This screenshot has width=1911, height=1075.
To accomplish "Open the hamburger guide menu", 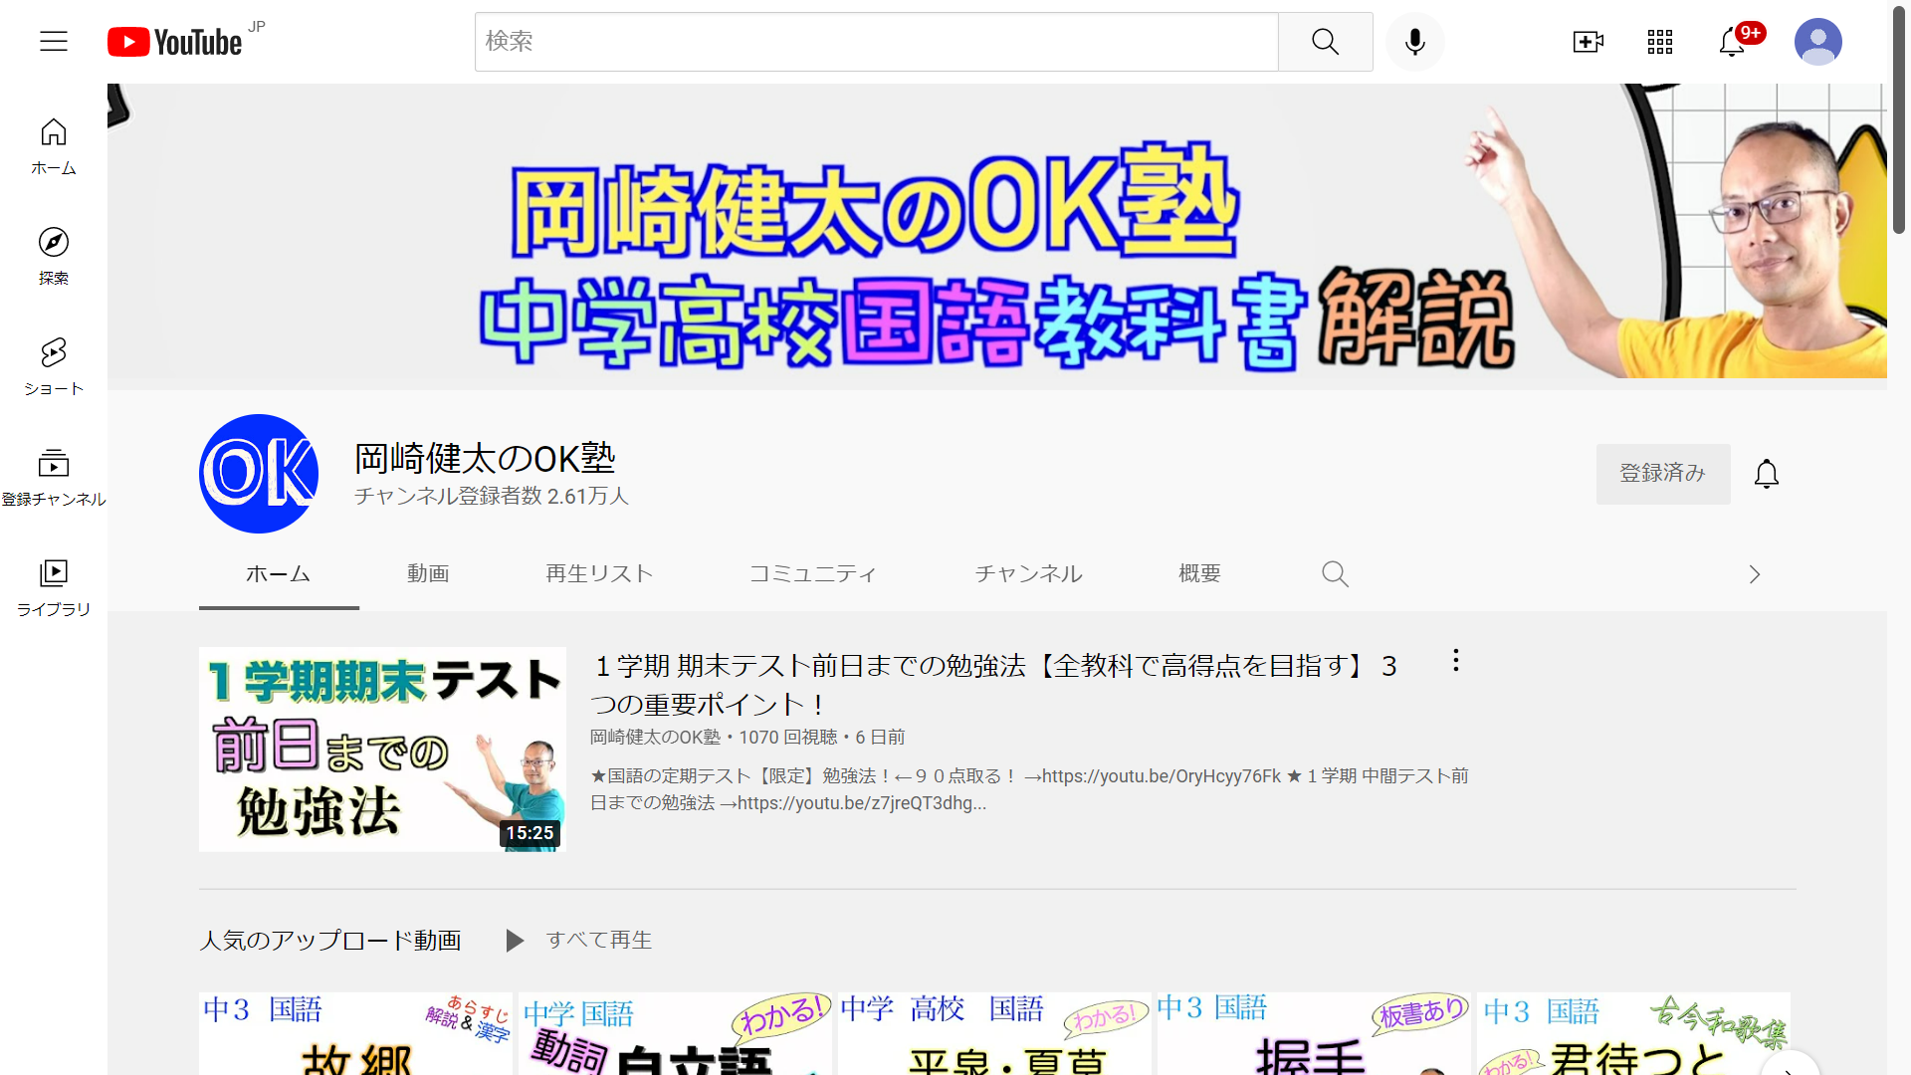I will point(54,41).
